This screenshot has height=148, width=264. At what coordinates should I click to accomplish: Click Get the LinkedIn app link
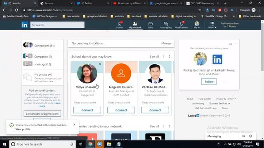206,108
